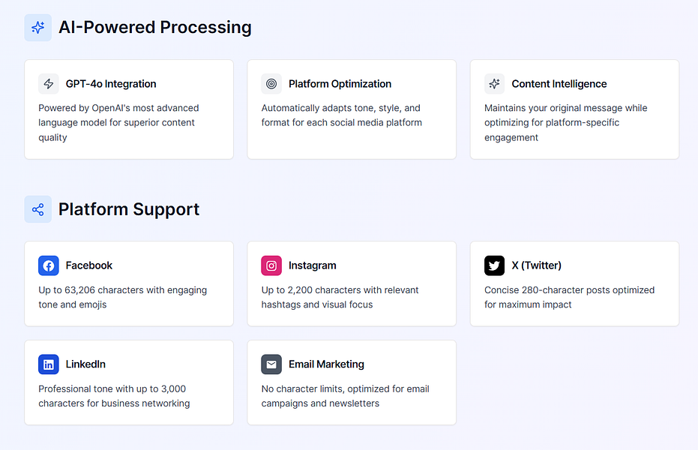Open the LinkedIn platform card title

(x=85, y=364)
